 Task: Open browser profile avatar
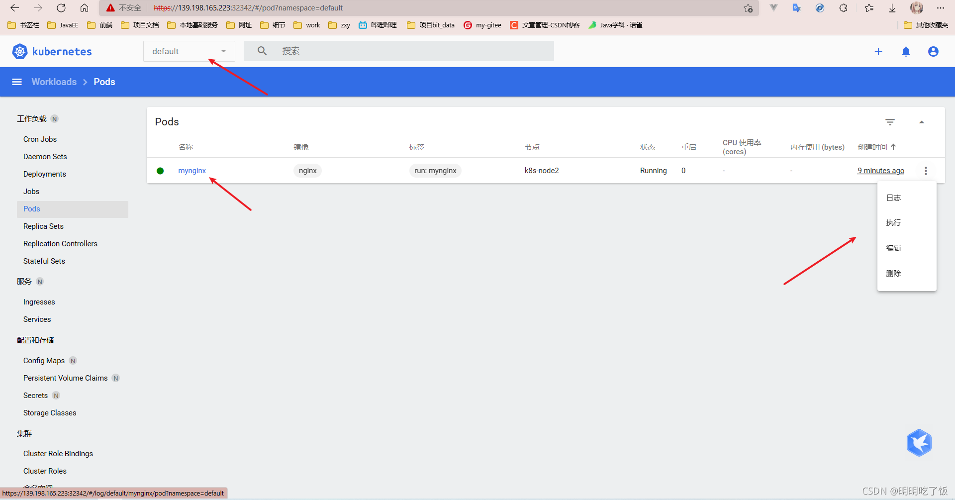pos(917,8)
